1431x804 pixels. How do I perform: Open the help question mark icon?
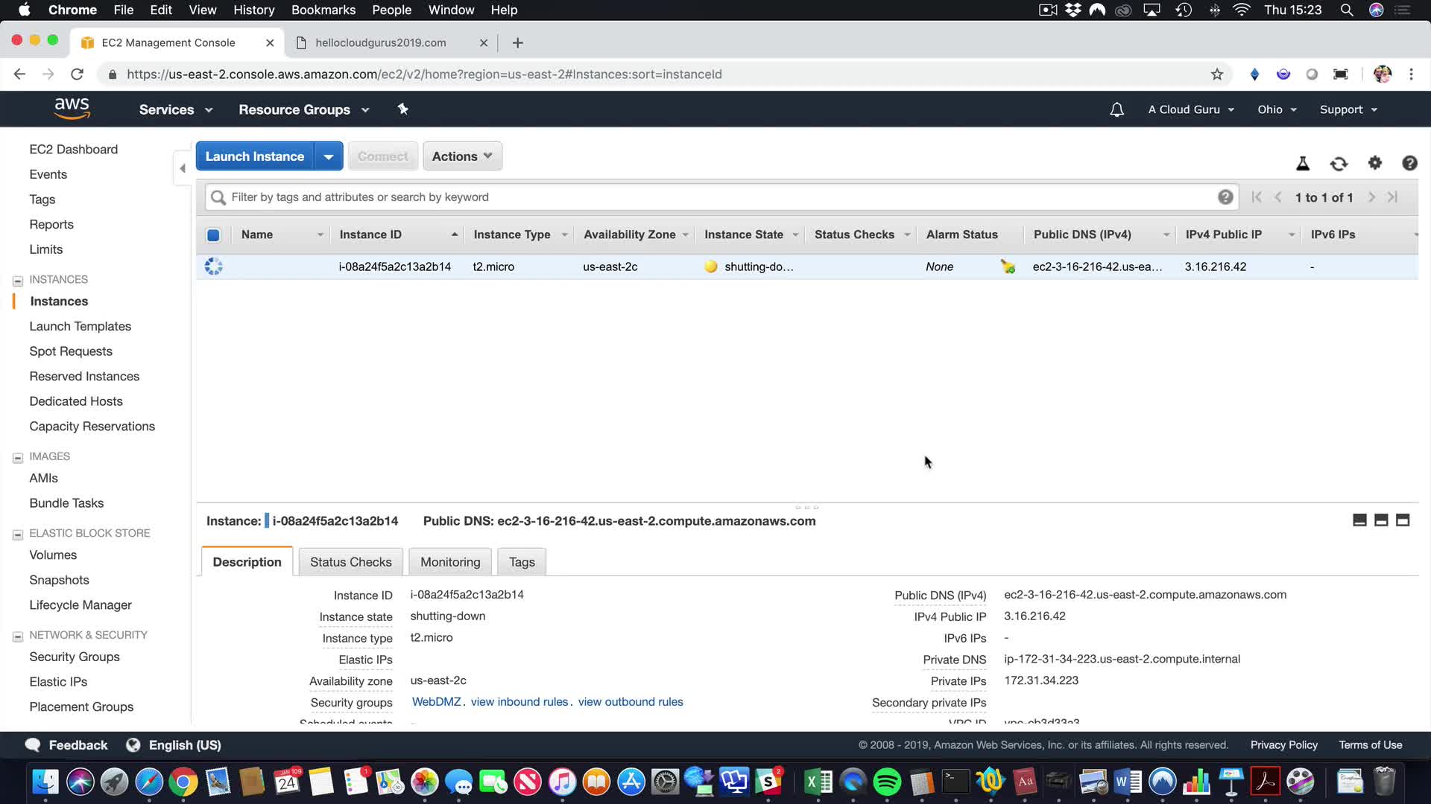tap(1409, 163)
